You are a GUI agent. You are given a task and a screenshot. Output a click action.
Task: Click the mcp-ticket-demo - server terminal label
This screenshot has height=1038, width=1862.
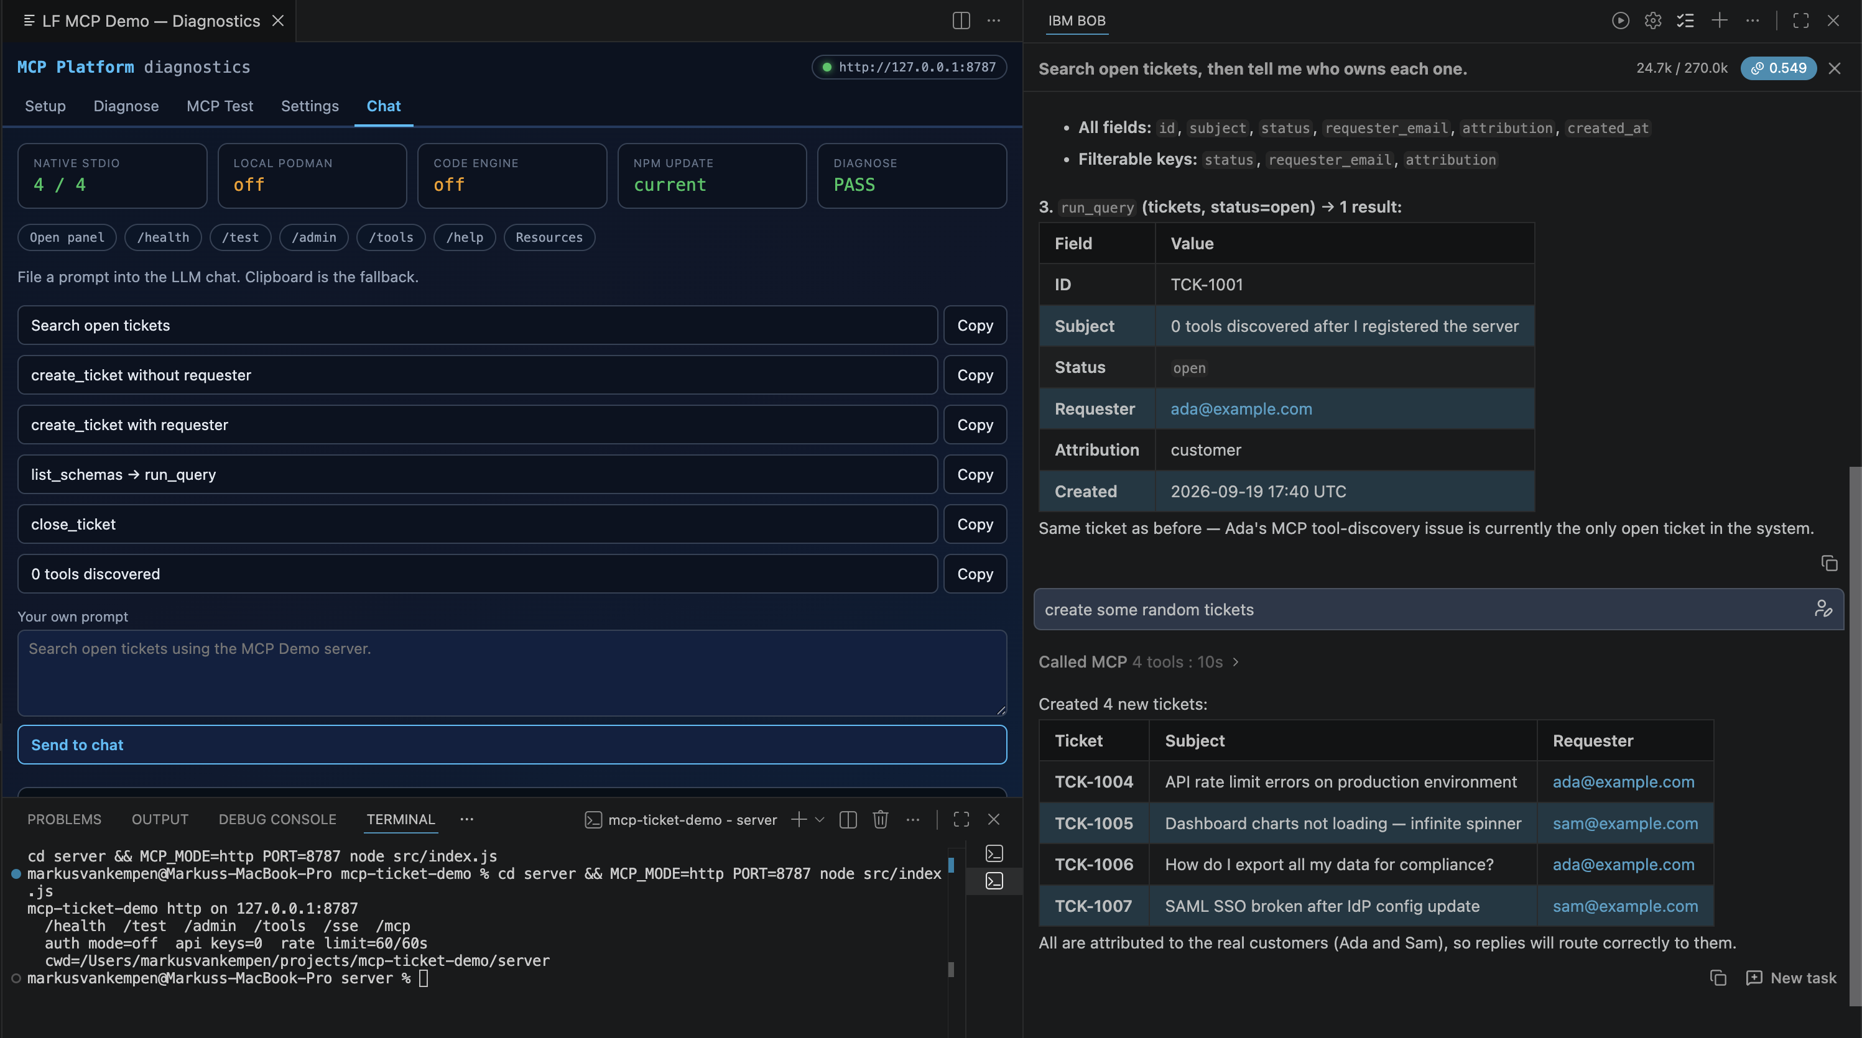pos(680,819)
